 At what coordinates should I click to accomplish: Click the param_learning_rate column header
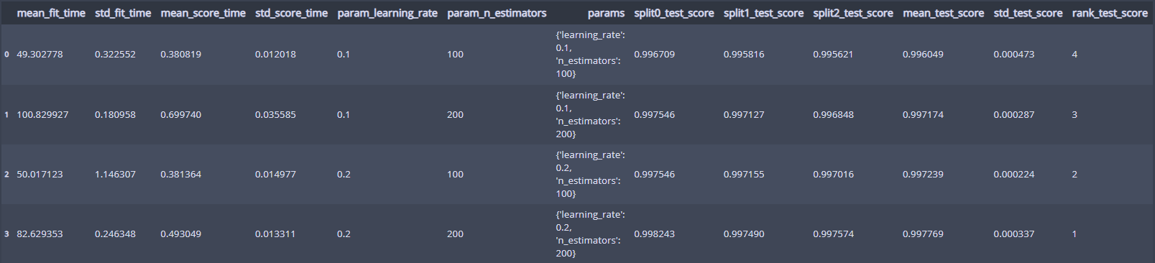pos(387,13)
